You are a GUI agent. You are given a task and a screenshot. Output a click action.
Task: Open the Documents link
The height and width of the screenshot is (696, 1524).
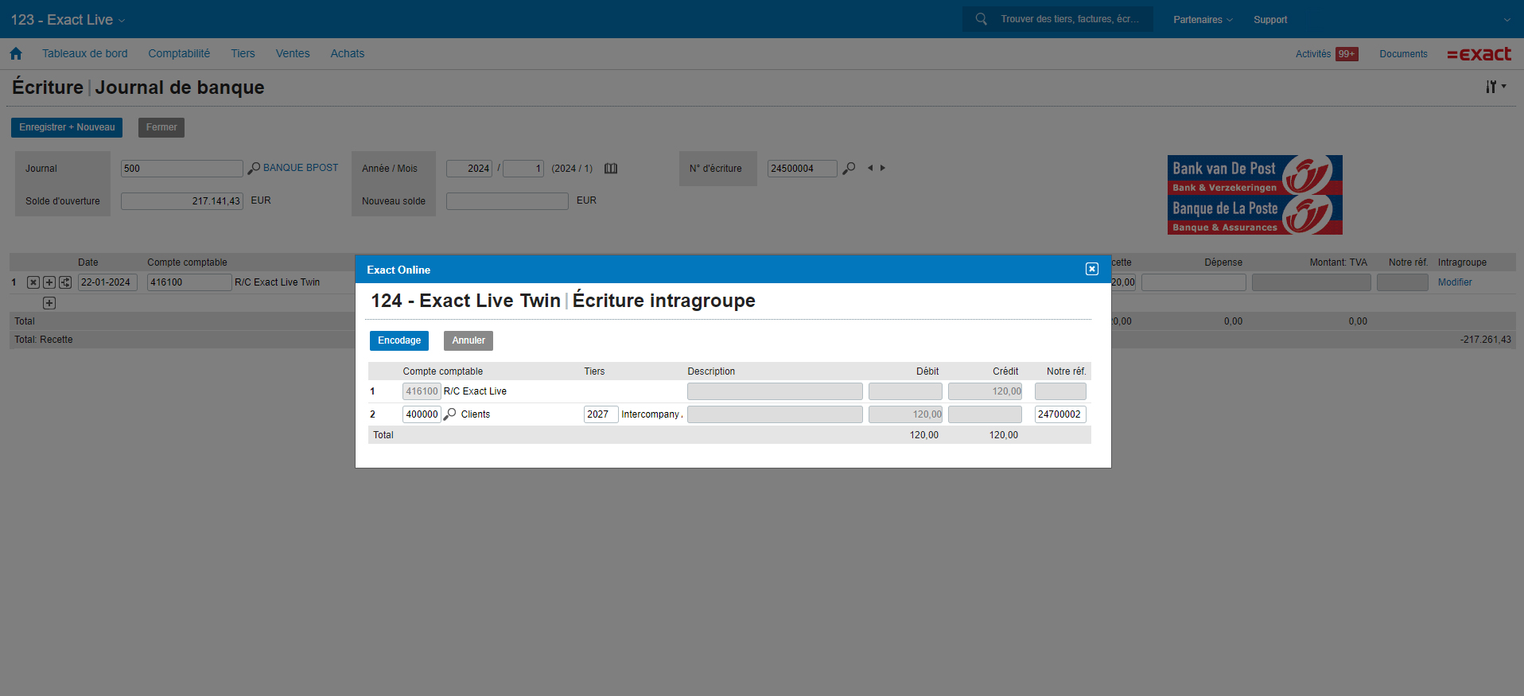(1403, 54)
